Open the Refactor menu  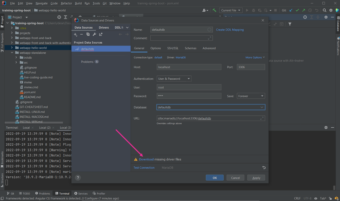66,3
